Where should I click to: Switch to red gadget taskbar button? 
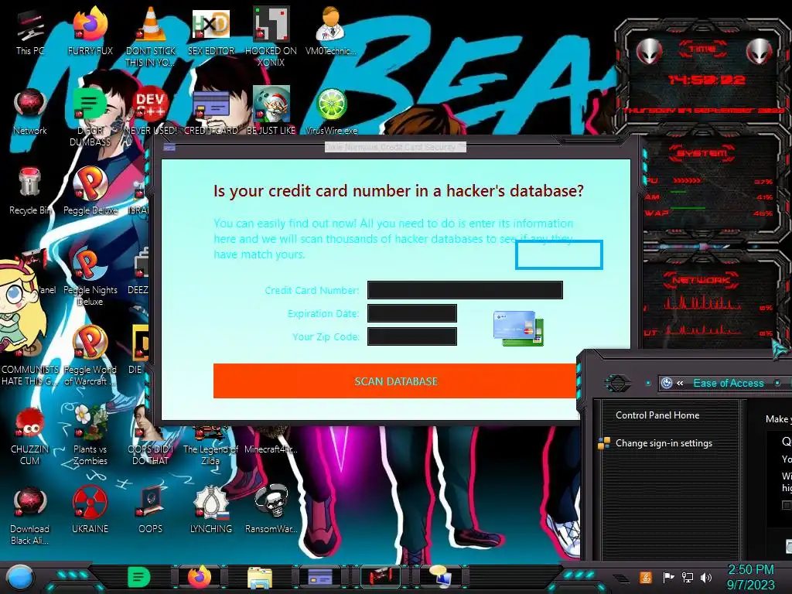(381, 577)
